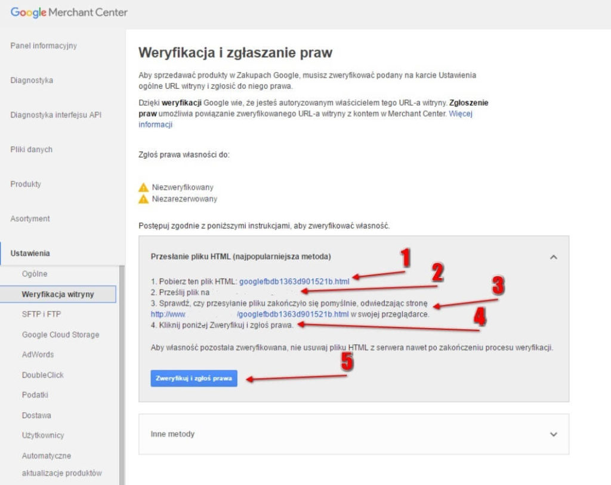Expand the Inne metody section
The height and width of the screenshot is (485, 611).
coord(553,434)
